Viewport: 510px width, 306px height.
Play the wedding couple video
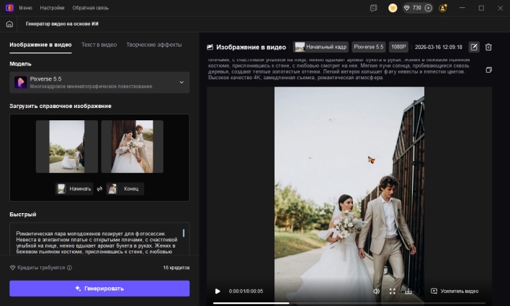(x=218, y=291)
